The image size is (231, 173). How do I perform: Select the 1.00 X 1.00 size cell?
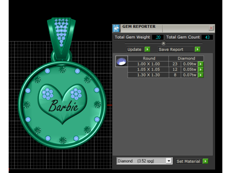[x=148, y=64]
